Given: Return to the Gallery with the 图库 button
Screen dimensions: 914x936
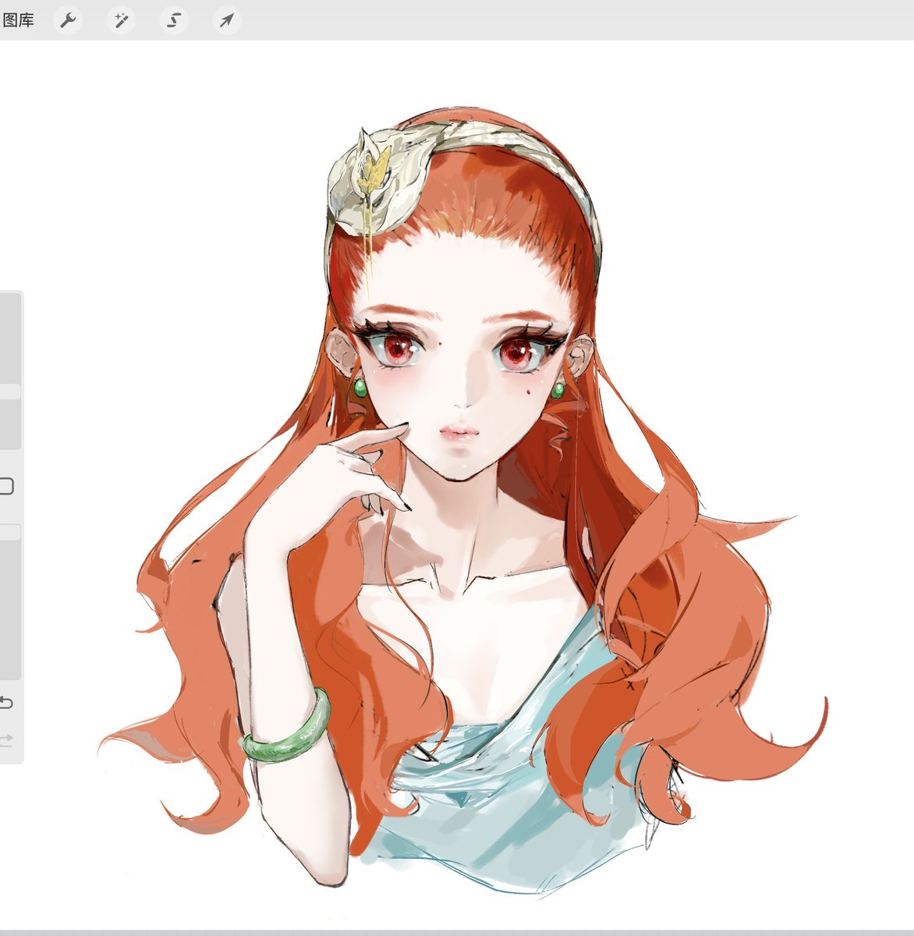Looking at the screenshot, I should (x=20, y=20).
